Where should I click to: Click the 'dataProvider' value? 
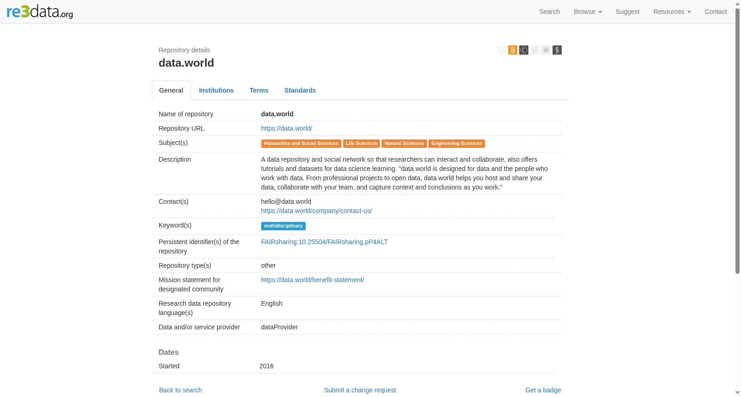click(280, 327)
